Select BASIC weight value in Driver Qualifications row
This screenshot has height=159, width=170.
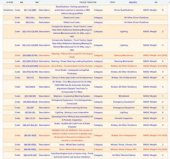(163, 10)
